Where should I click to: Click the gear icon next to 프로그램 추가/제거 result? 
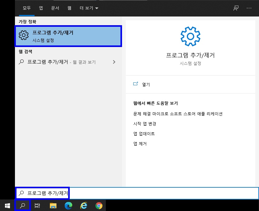23,35
